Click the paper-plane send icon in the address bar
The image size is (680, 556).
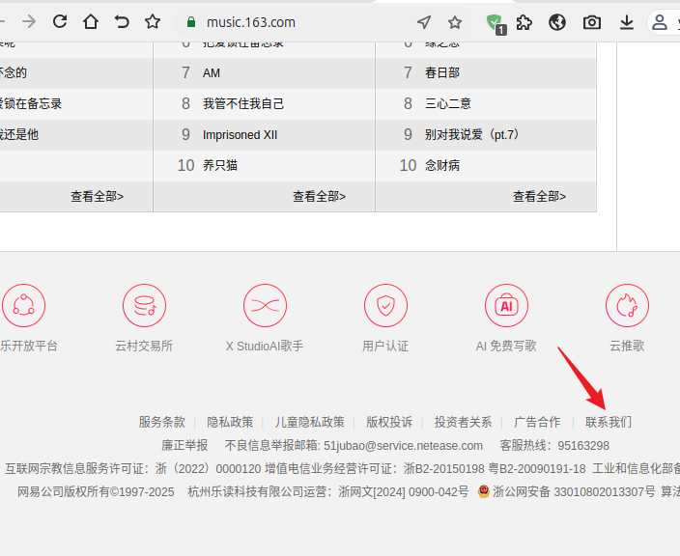pyautogui.click(x=424, y=22)
